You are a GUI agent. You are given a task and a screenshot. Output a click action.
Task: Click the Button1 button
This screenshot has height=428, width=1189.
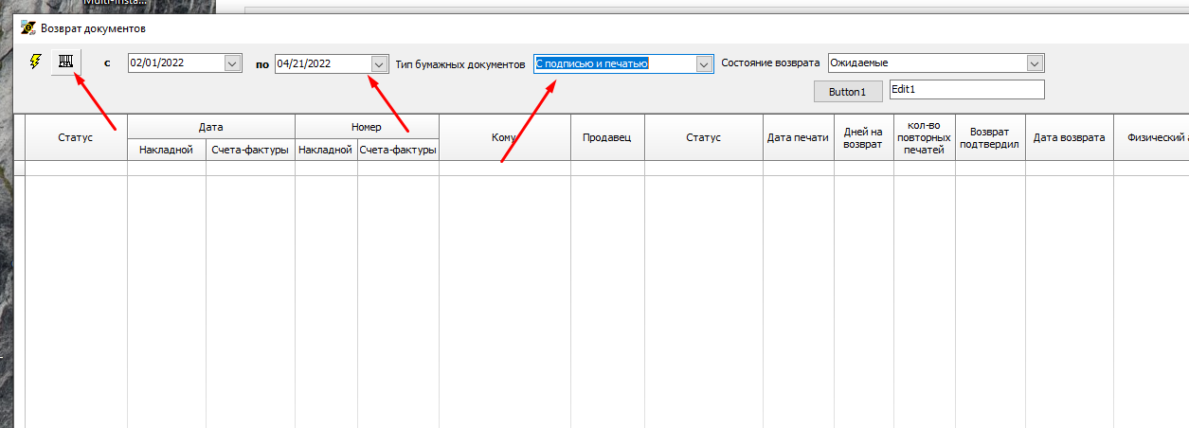tap(848, 92)
